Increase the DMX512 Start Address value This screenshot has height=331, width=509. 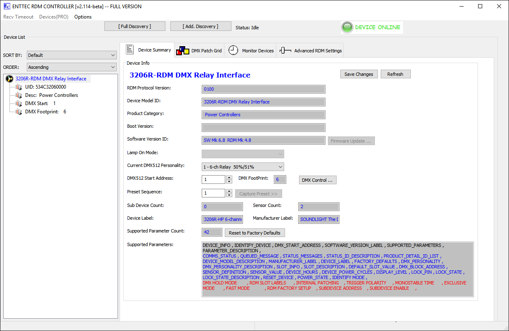[229, 178]
